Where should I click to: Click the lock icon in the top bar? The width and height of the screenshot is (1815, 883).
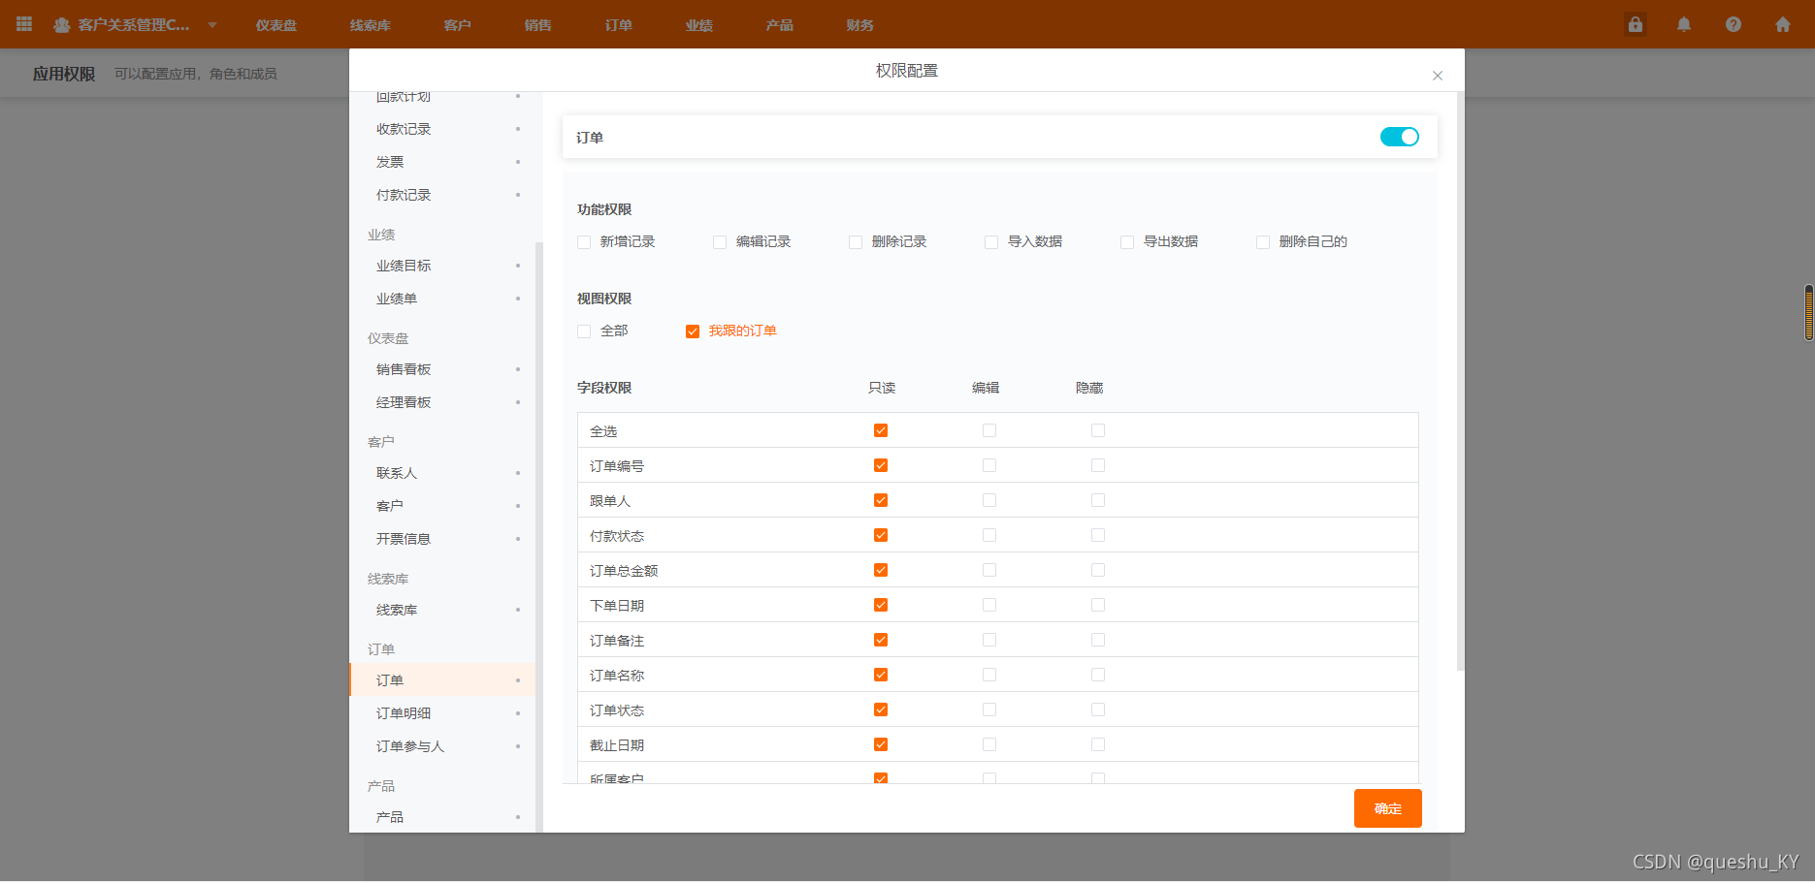(x=1635, y=24)
